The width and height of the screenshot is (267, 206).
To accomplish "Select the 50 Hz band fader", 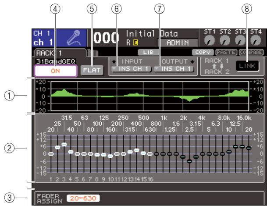I will 78,154.
